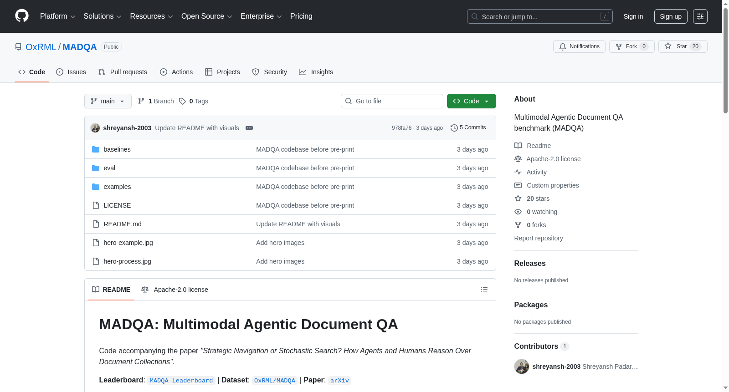
Task: Open the baselines folder name
Action: 117,149
